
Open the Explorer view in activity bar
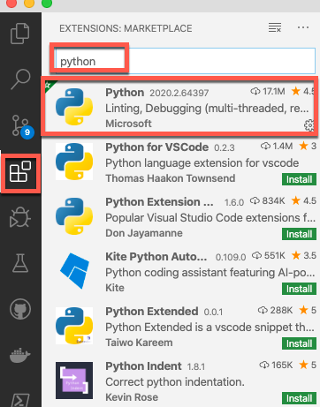tap(20, 34)
